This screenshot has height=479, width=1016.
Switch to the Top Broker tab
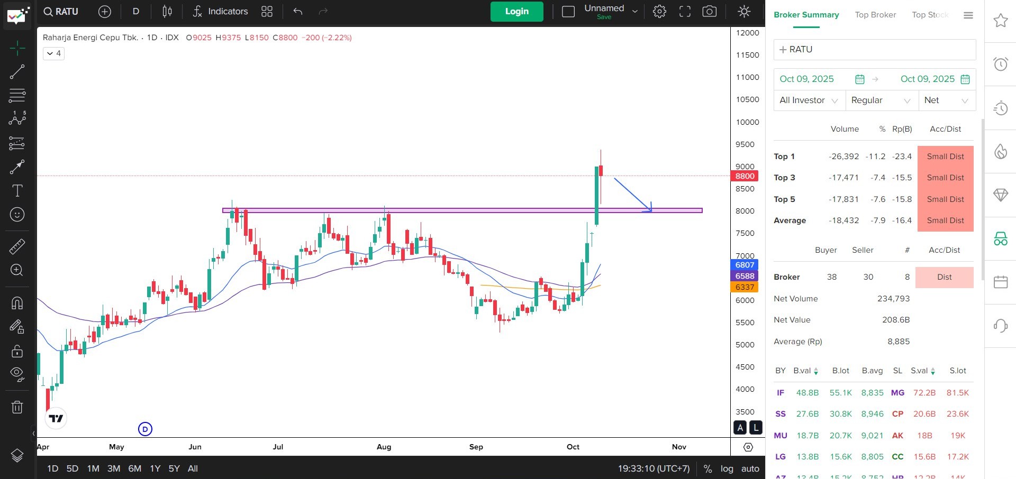(x=875, y=15)
